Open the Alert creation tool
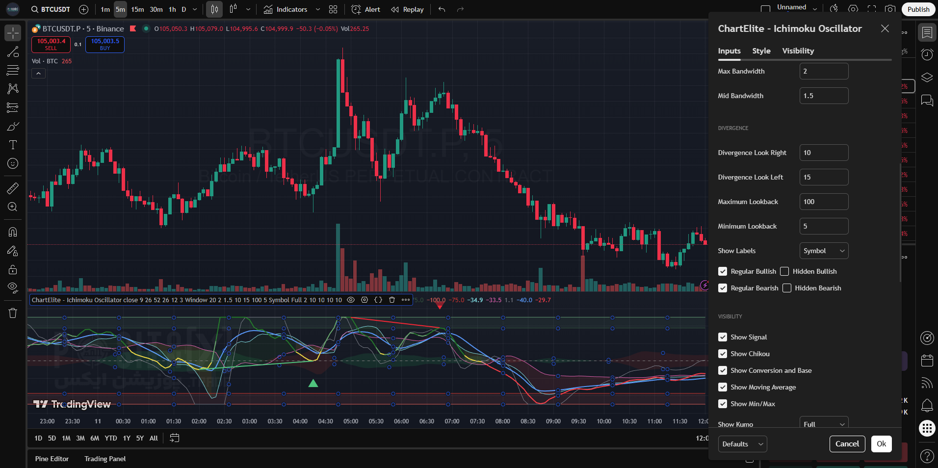Screen dimensions: 938x468 [x=366, y=9]
